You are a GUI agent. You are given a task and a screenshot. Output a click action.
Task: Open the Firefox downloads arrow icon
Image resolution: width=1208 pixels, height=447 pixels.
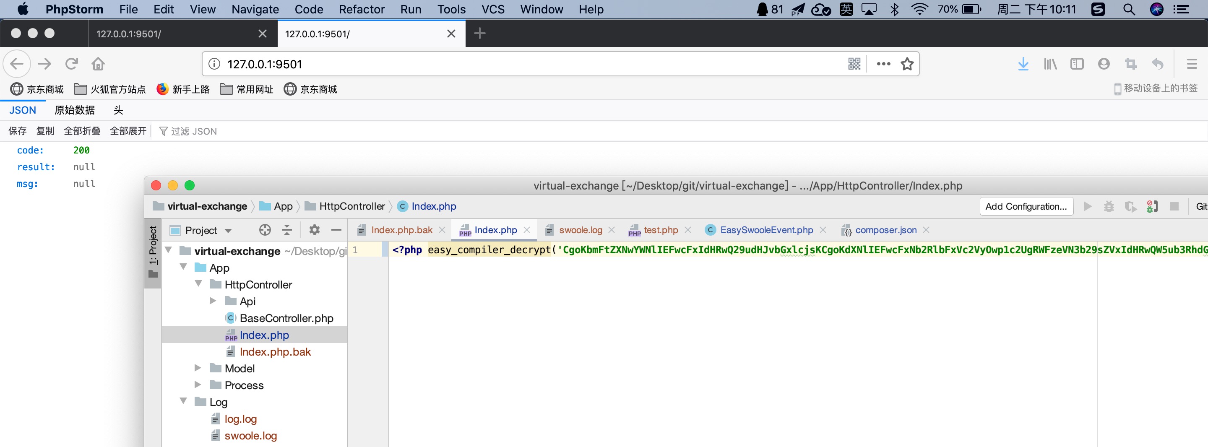[x=1023, y=64]
